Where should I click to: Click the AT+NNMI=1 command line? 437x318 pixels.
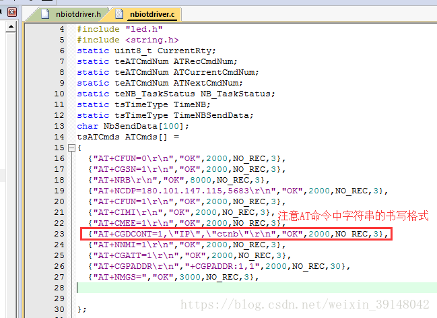(187, 245)
